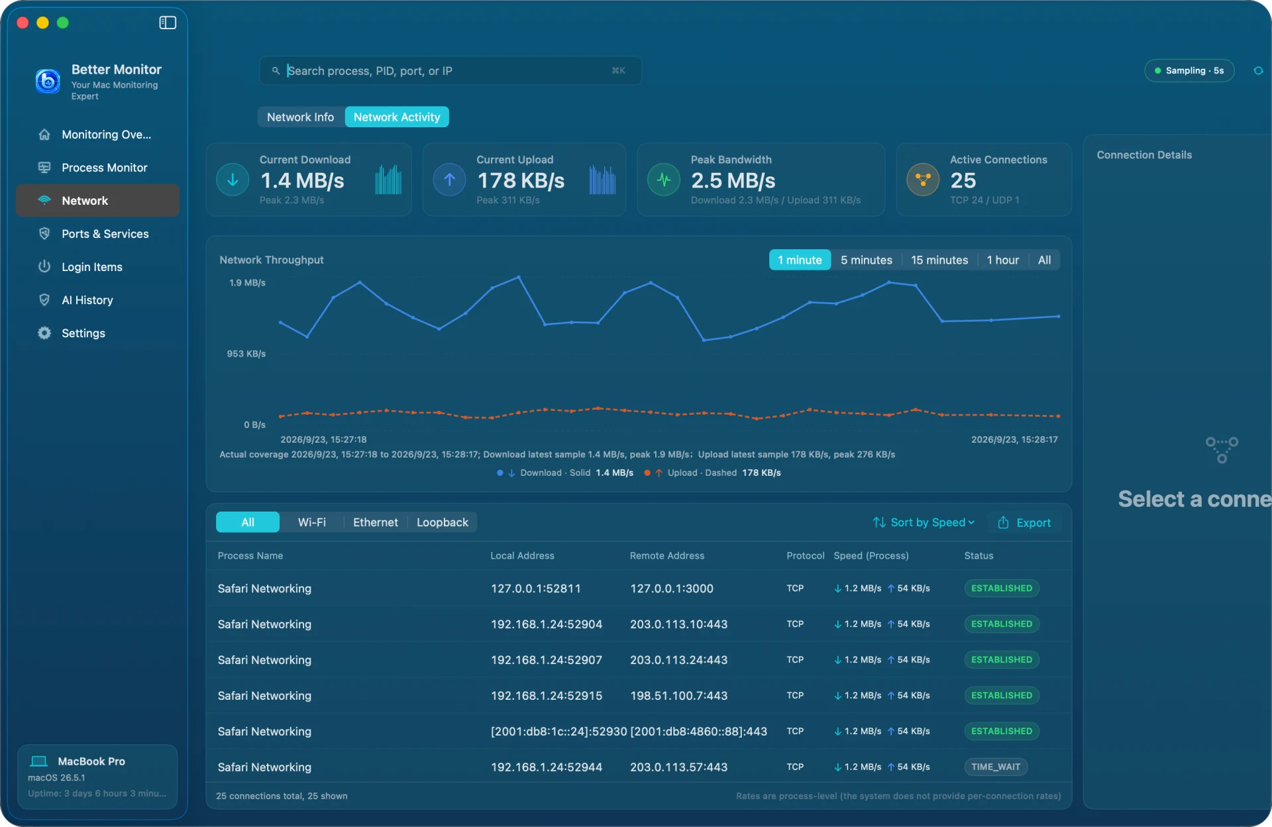This screenshot has height=827, width=1272.
Task: Select the connection row 127.0.0.1:52811
Action: coord(639,588)
